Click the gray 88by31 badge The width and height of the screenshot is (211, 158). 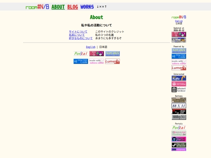[179, 117]
